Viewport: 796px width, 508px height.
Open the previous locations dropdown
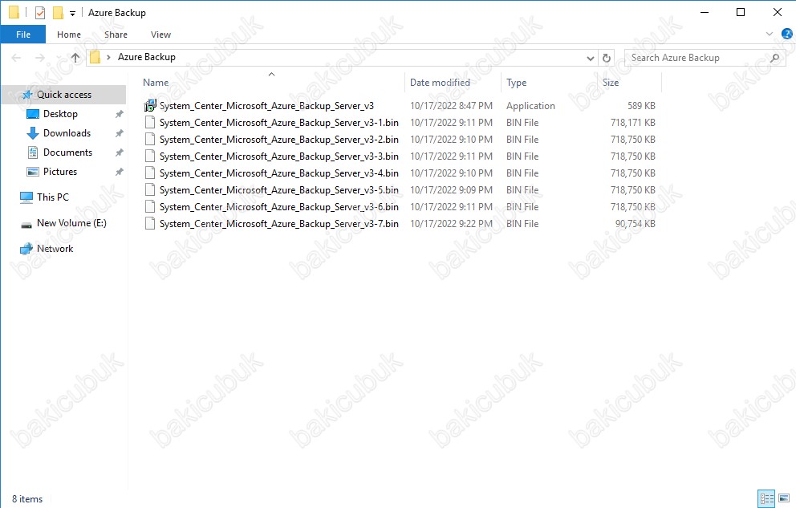[590, 59]
